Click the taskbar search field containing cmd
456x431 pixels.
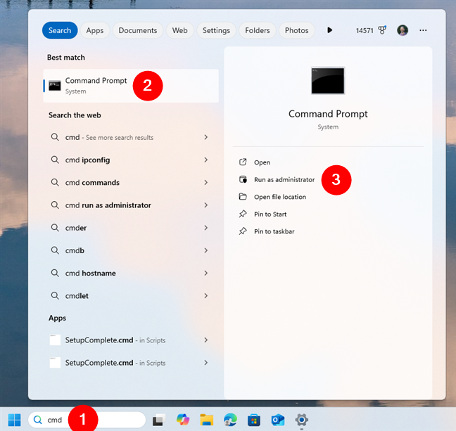coord(87,420)
